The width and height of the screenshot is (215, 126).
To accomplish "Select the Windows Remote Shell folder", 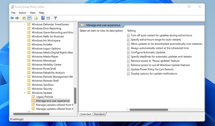I will coord(45,81).
